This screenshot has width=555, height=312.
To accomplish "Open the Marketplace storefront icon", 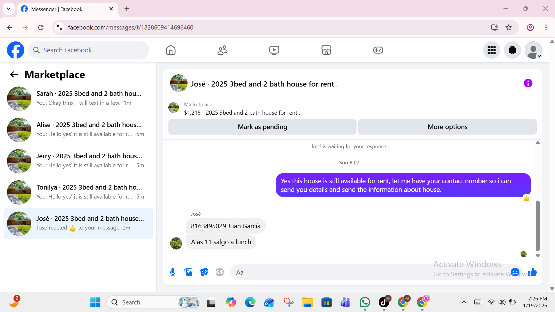I will [x=326, y=50].
